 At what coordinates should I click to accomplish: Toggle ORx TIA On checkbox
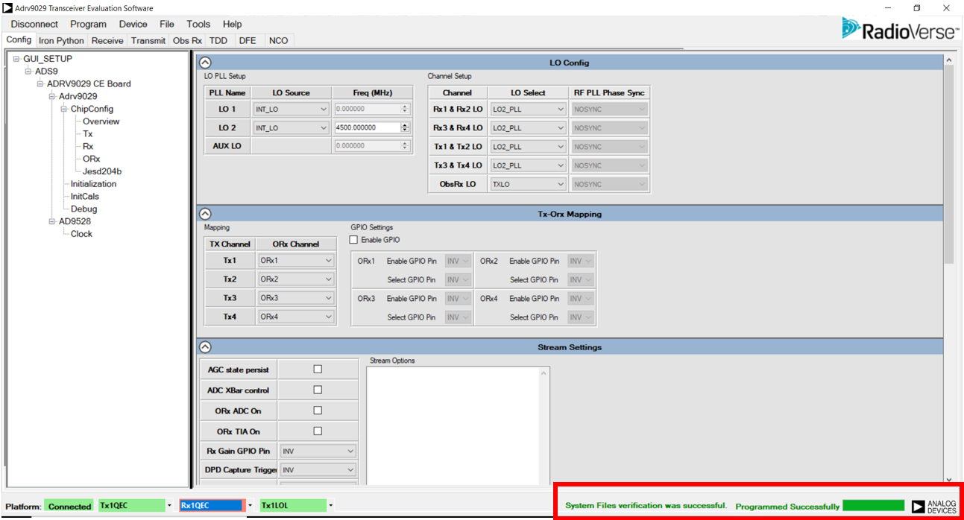point(318,431)
